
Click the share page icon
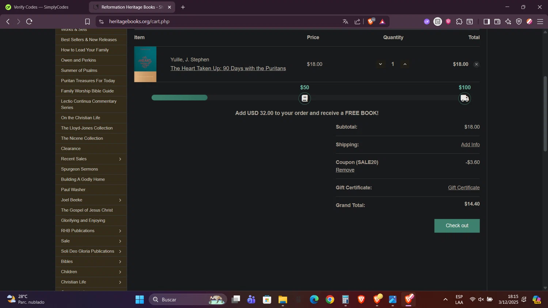[x=357, y=22]
